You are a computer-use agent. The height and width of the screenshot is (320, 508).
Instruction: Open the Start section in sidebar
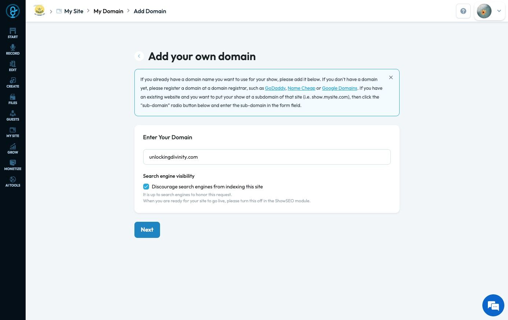pos(13,33)
